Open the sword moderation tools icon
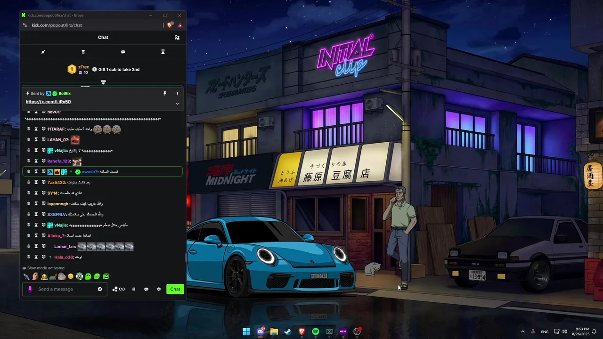Viewport: 603px width, 339px height. (x=43, y=52)
